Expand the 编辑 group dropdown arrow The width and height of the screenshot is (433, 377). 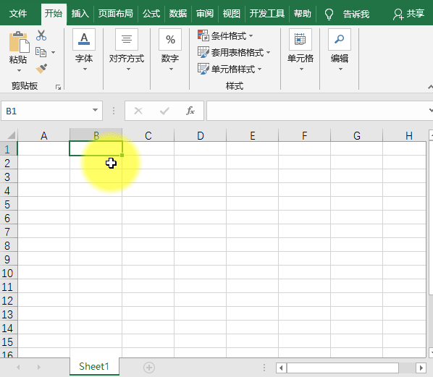[x=340, y=69]
